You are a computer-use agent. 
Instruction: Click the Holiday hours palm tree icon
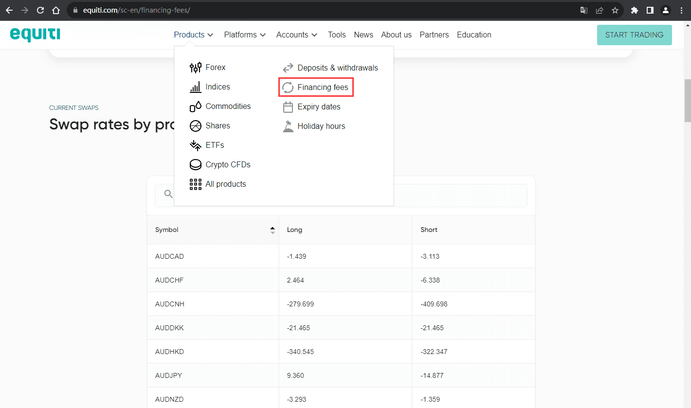tap(288, 126)
